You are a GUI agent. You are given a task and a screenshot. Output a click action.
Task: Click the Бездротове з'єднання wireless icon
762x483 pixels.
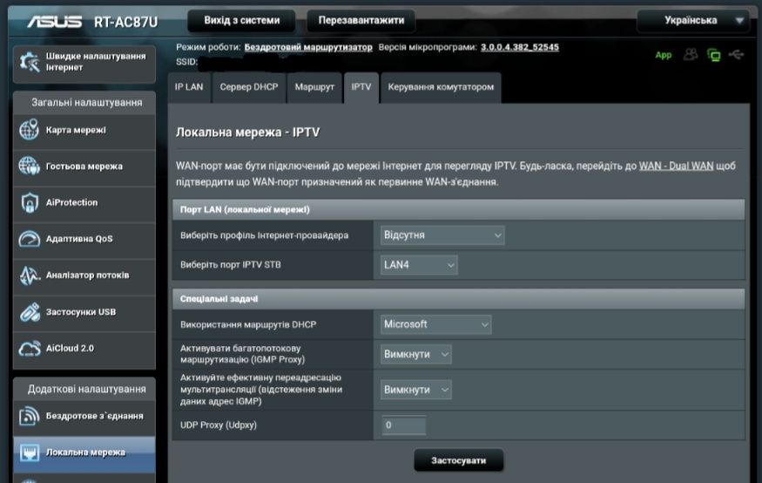pyautogui.click(x=29, y=416)
